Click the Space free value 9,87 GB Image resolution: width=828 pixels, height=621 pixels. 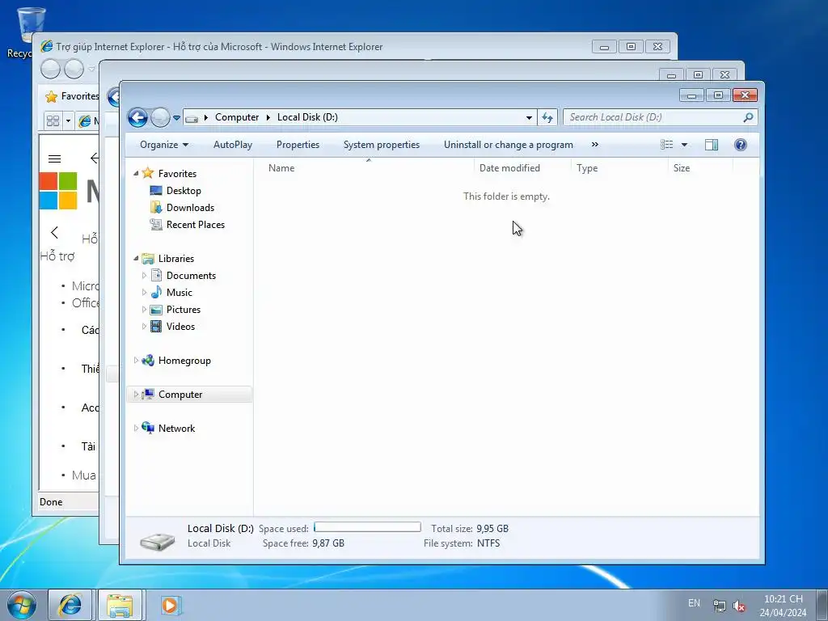tap(328, 543)
